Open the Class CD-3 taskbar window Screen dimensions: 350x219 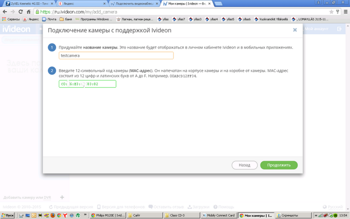coord(182,215)
